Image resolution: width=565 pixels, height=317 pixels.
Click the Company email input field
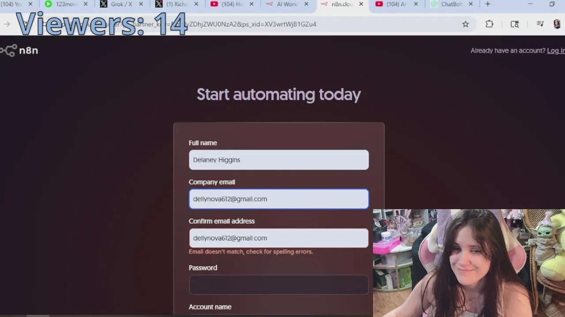pos(279,199)
